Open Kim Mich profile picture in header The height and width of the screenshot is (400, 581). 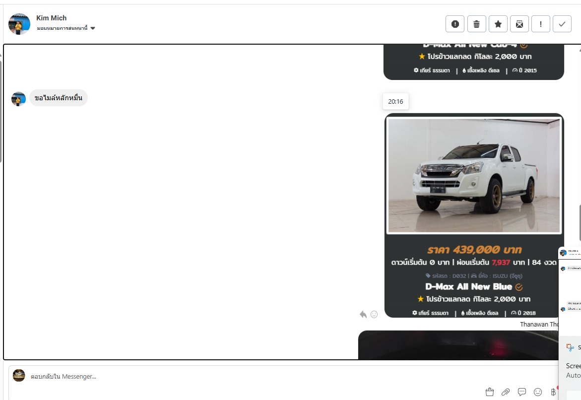tap(19, 24)
